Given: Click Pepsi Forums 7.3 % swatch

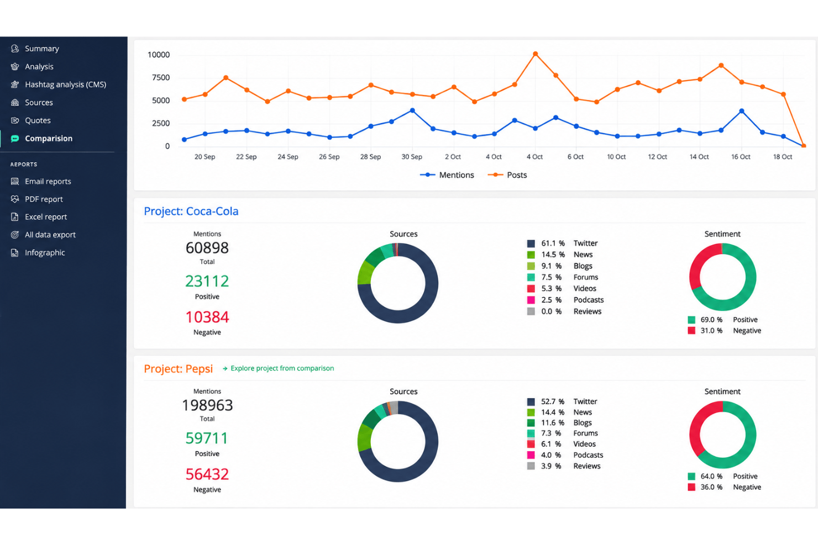Looking at the screenshot, I should (x=531, y=433).
